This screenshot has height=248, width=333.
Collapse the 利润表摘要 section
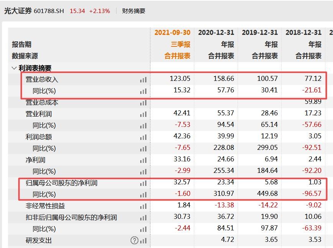(14, 68)
